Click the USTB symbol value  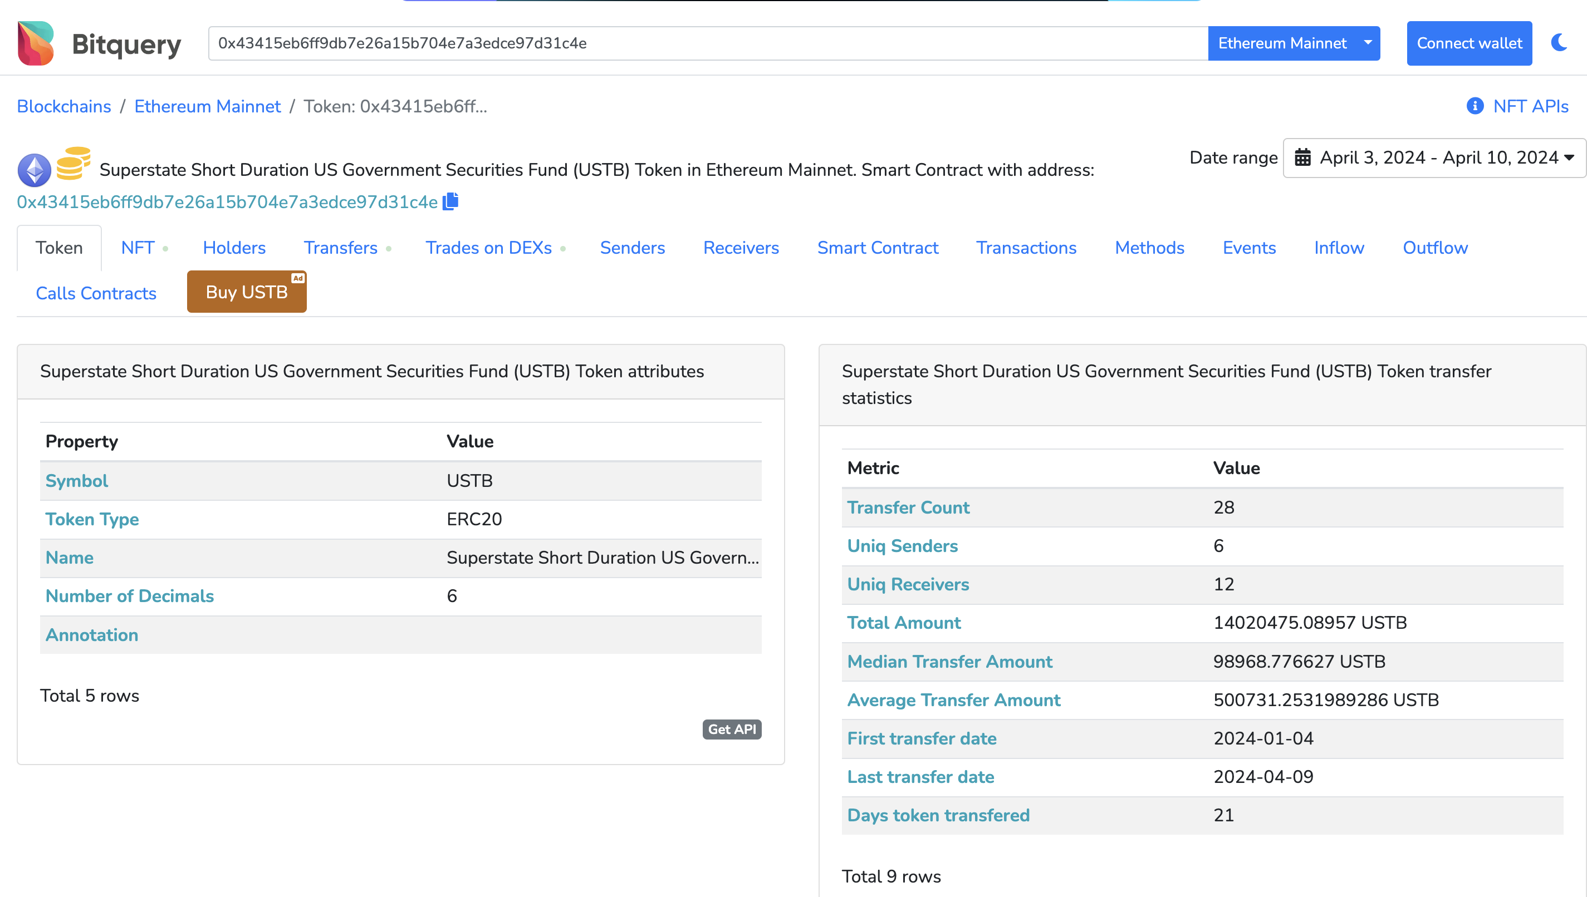469,481
